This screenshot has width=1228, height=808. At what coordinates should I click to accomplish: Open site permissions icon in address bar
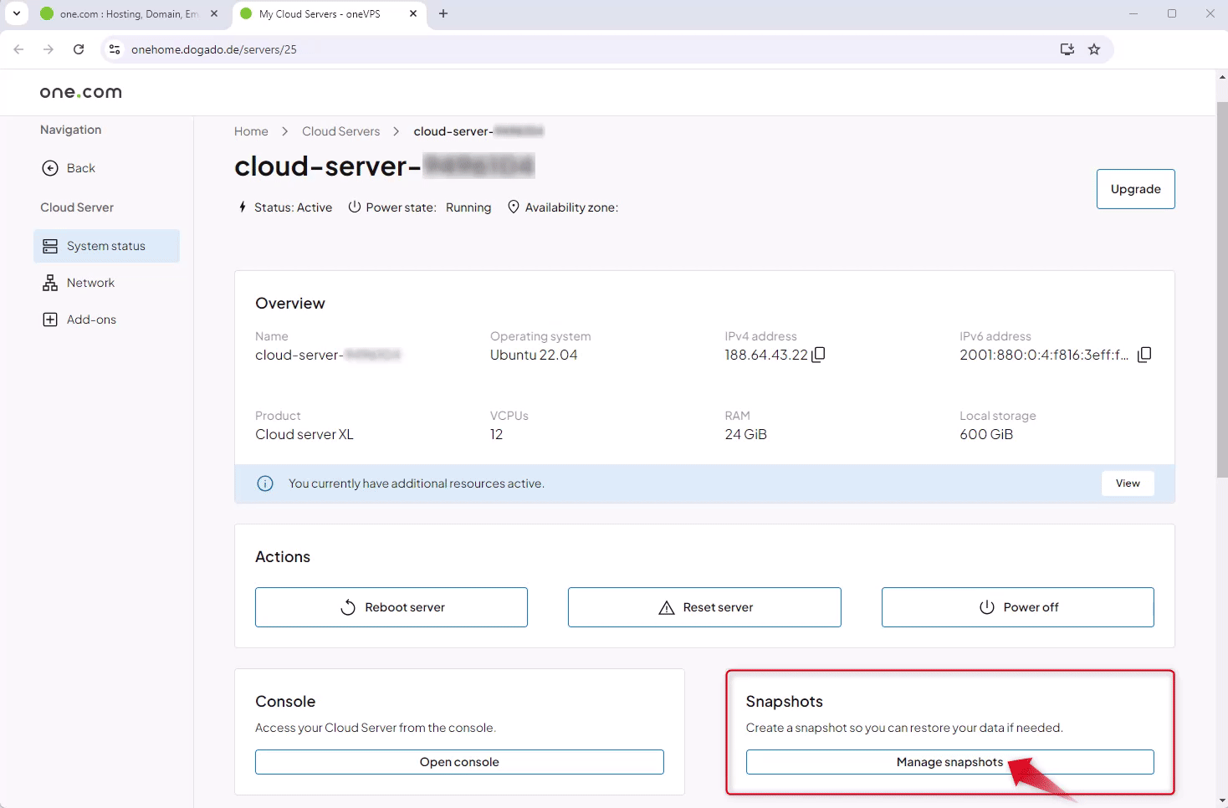point(114,49)
